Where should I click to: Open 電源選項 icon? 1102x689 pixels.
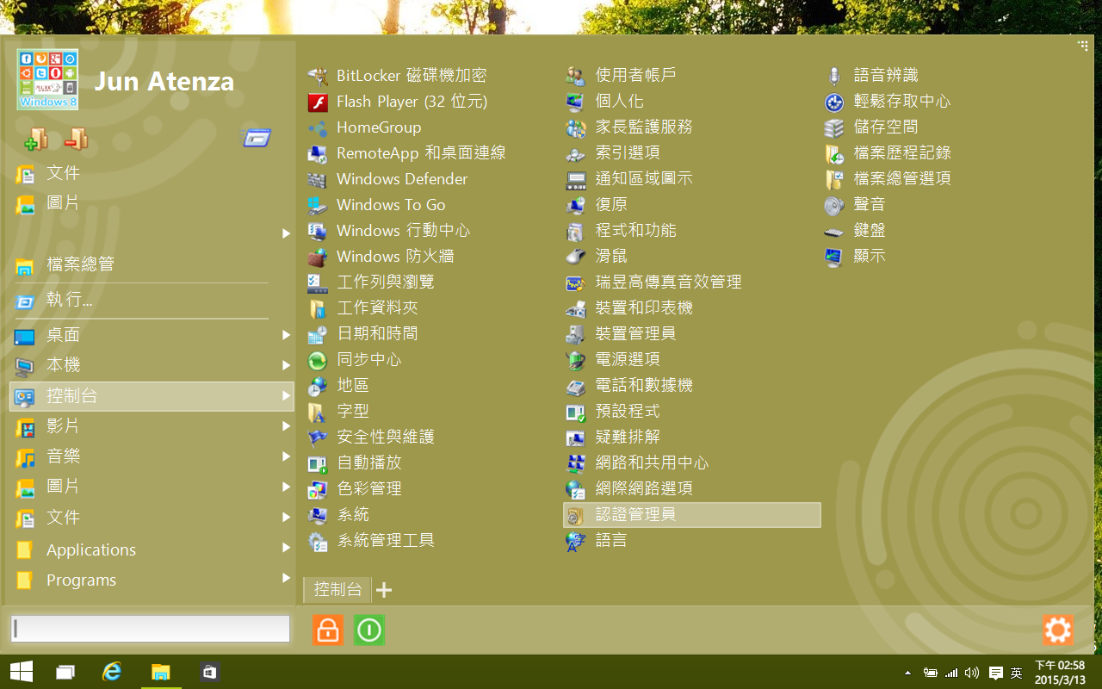coord(576,360)
